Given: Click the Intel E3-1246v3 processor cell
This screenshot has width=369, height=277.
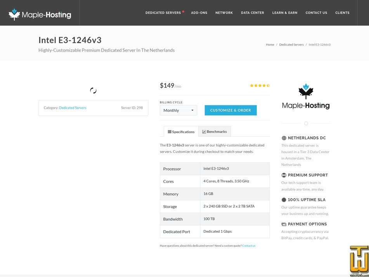Looking at the screenshot, I should pos(235,169).
